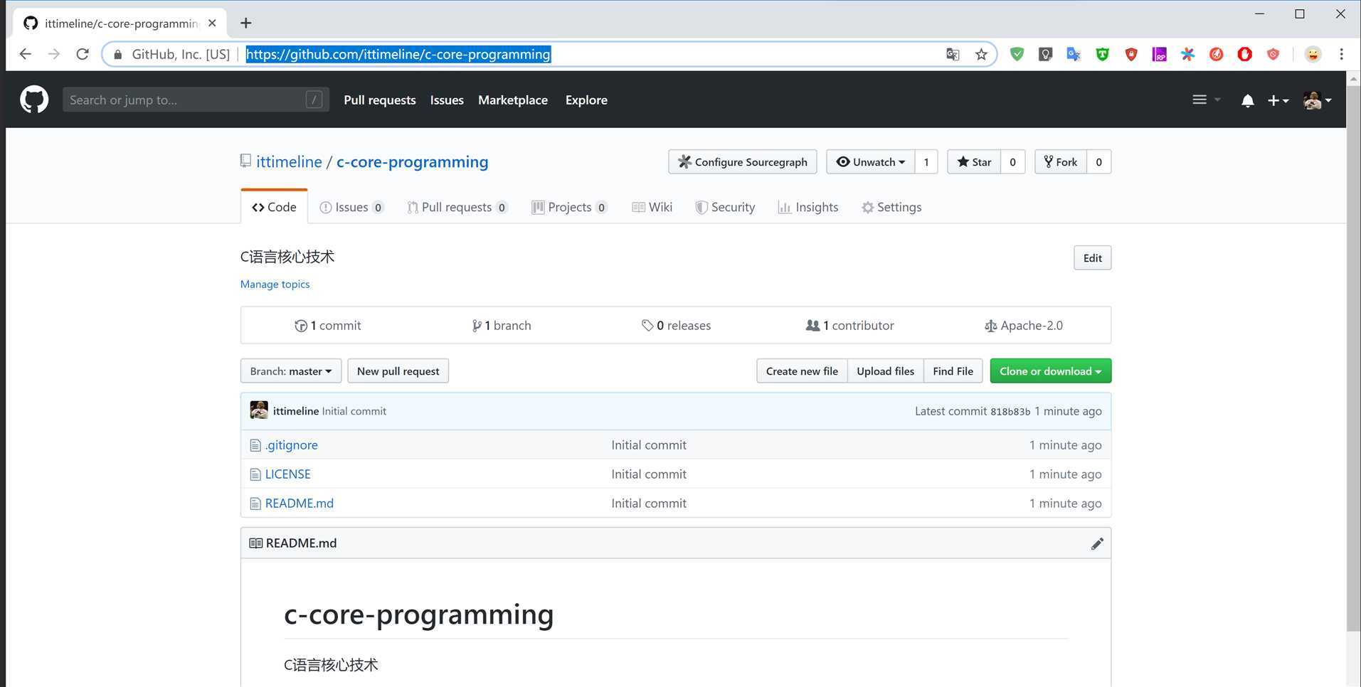Open the Issues tab of the repository
1361x687 pixels.
click(351, 207)
